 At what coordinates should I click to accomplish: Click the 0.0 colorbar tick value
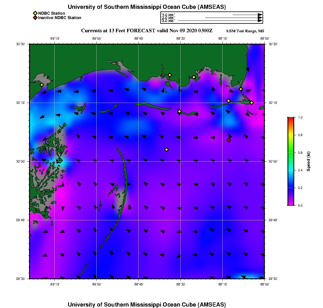click(300, 205)
